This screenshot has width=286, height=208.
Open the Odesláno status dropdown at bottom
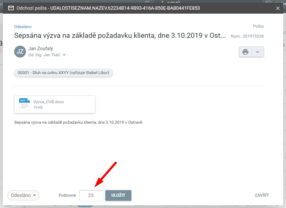(23, 195)
